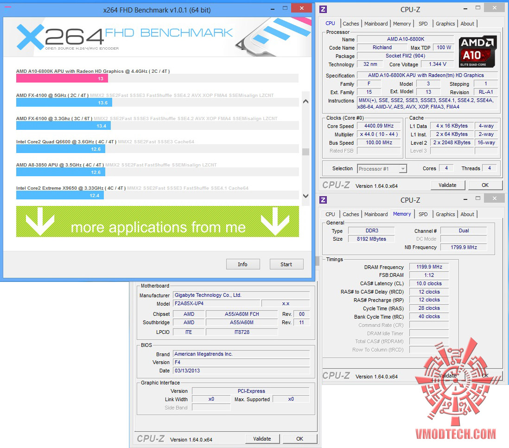Image resolution: width=509 pixels, height=448 pixels.
Task: Click the Package value Socket FM2 (904)
Action: click(x=406, y=56)
